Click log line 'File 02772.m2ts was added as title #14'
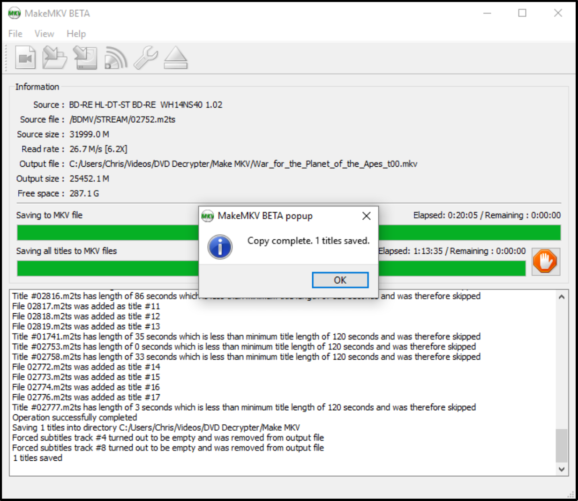Viewport: 578px width, 501px height. 86,367
